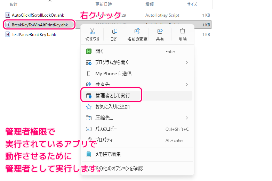The height and width of the screenshot is (181, 272).
Task: Choose 圧縮先... entry
Action: [137, 118]
